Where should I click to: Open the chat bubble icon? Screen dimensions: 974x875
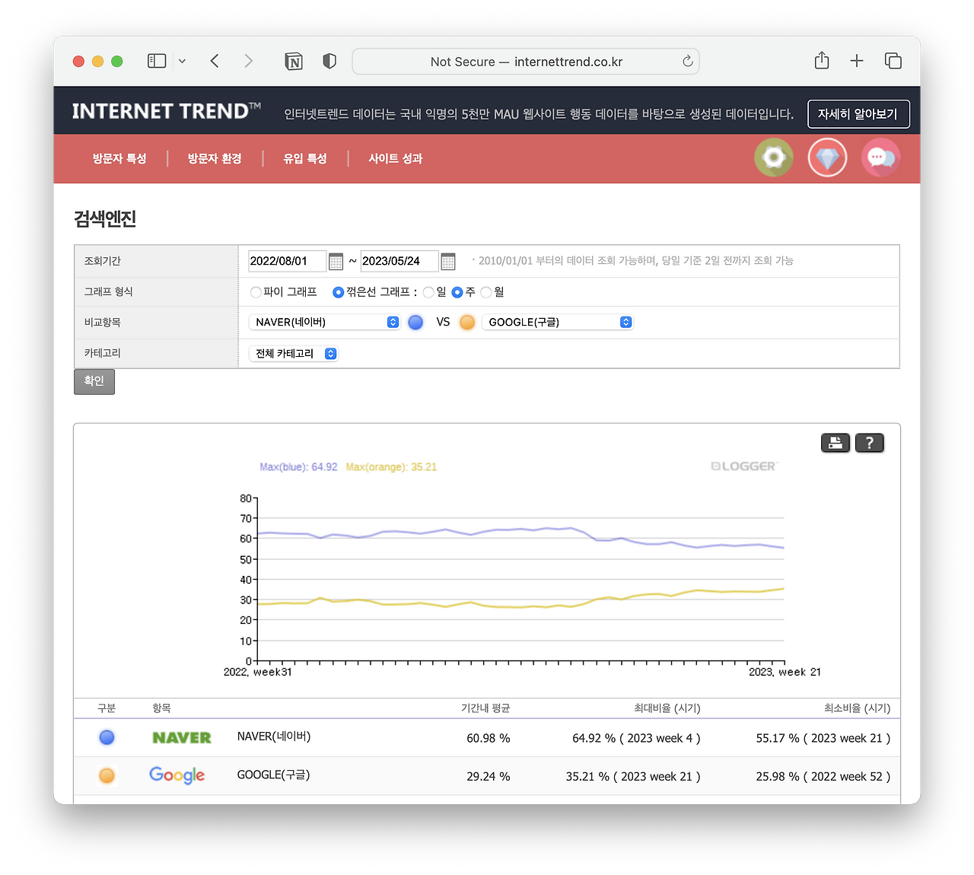click(880, 157)
